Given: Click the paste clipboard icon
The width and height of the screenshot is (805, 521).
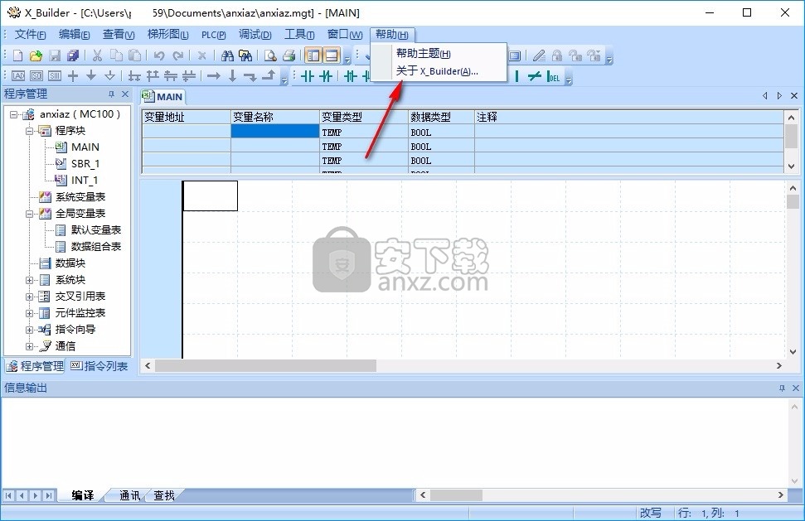Looking at the screenshot, I should (x=134, y=55).
